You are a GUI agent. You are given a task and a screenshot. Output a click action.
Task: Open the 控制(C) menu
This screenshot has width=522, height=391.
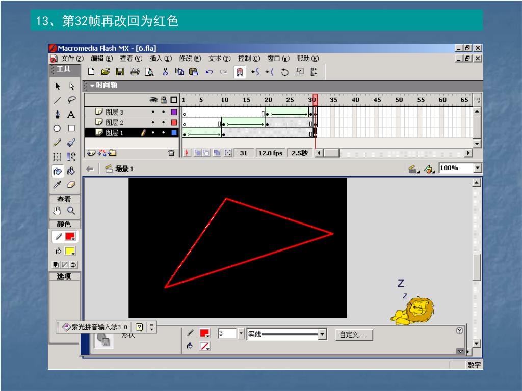pyautogui.click(x=249, y=59)
